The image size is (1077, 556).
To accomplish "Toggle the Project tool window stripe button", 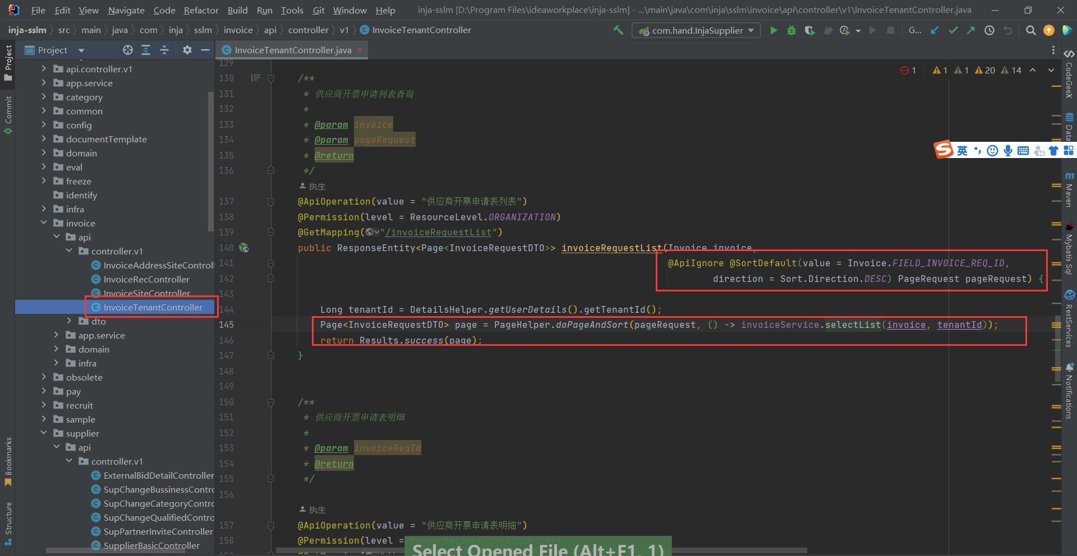I will pyautogui.click(x=8, y=63).
